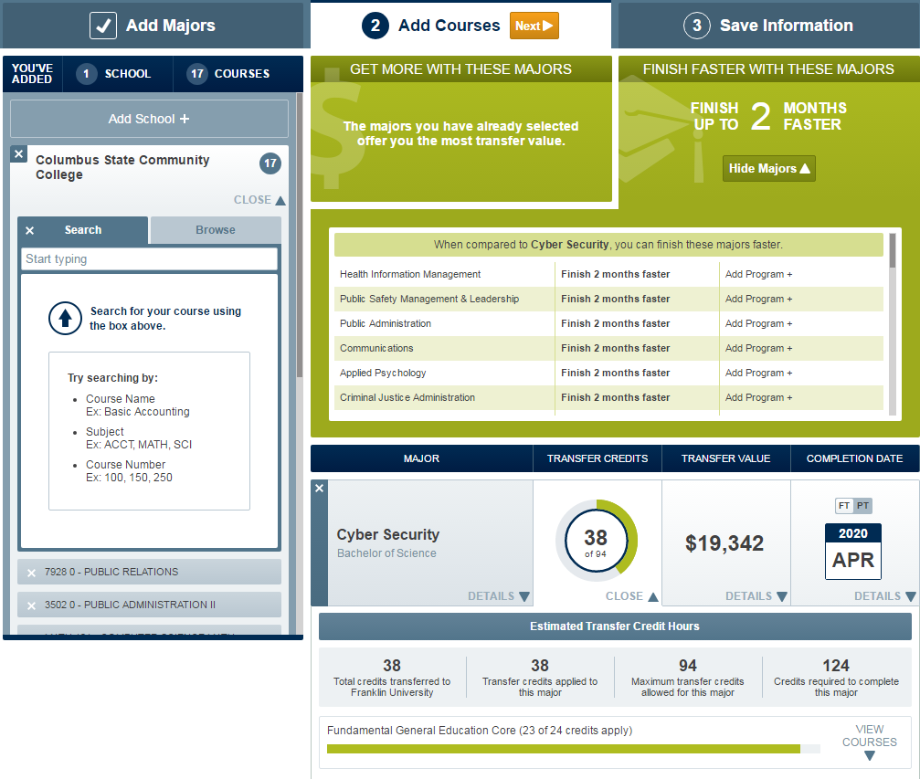
Task: Click the 38 of 94 credits donut
Action: coord(596,541)
